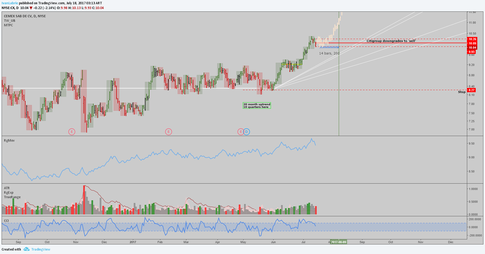Image resolution: width=485 pixels, height=254 pixels.
Task: Click the earnings 'E' marker near February
Action: [168, 132]
